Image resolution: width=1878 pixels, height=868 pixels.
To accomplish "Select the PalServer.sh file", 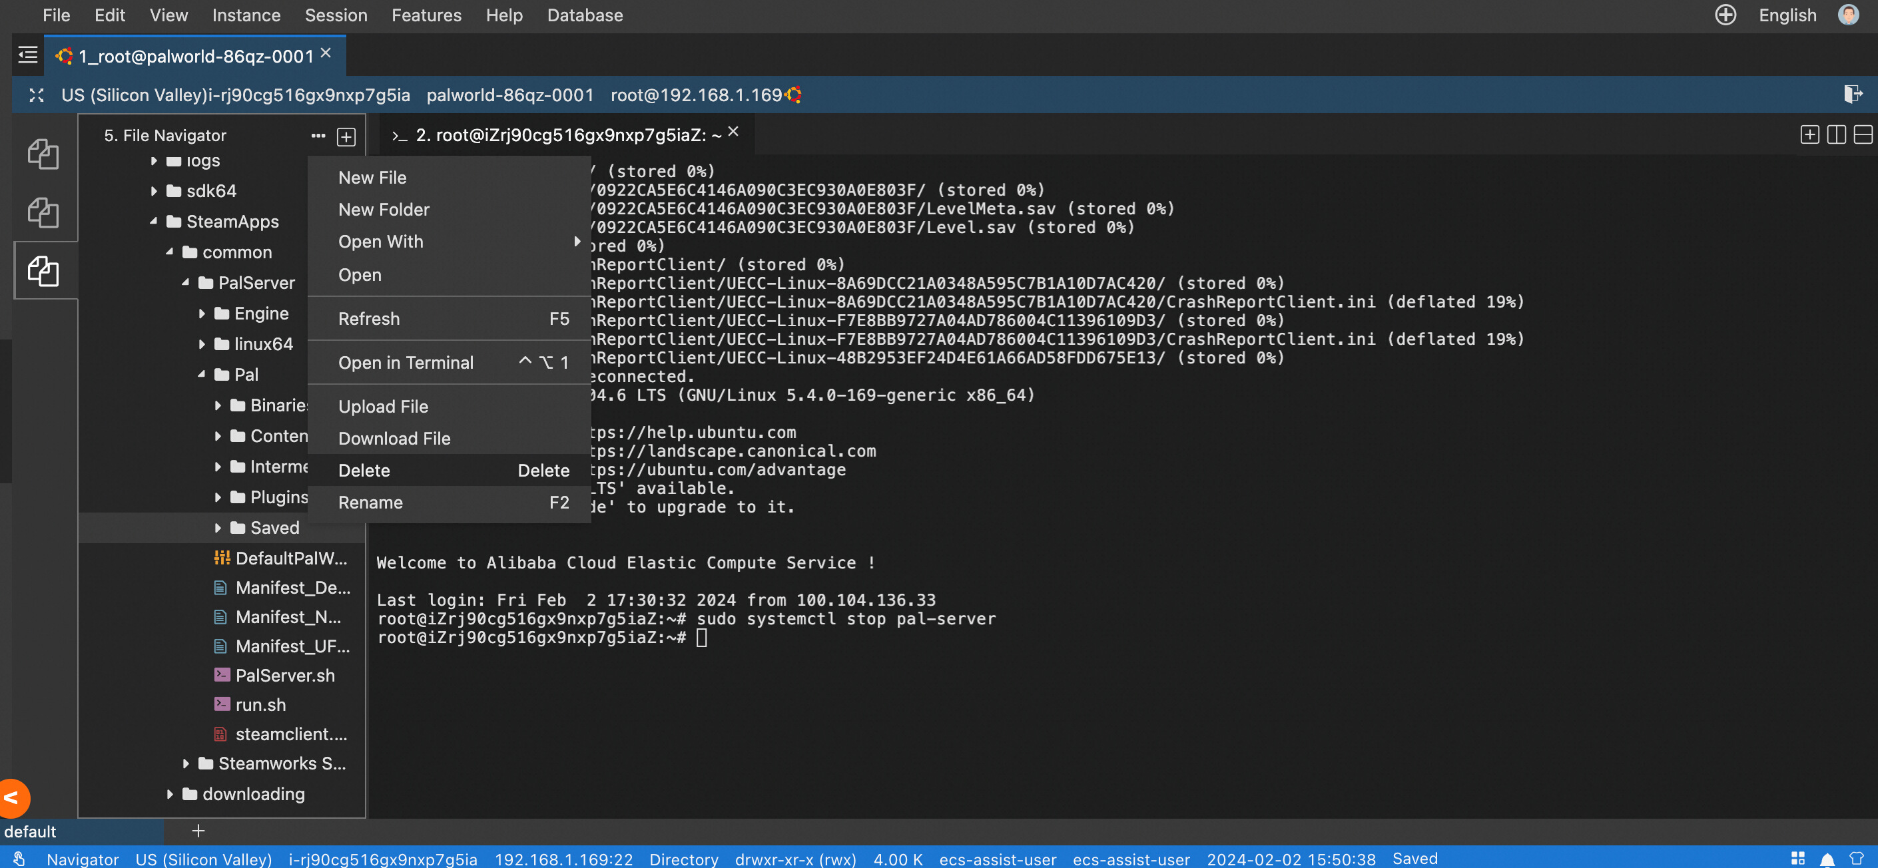I will coord(284,675).
